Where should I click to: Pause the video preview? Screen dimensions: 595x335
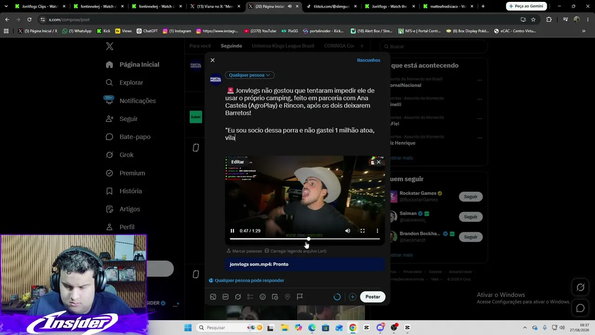(232, 231)
